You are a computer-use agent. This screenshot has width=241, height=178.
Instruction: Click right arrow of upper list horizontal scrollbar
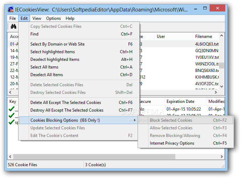click(216, 92)
